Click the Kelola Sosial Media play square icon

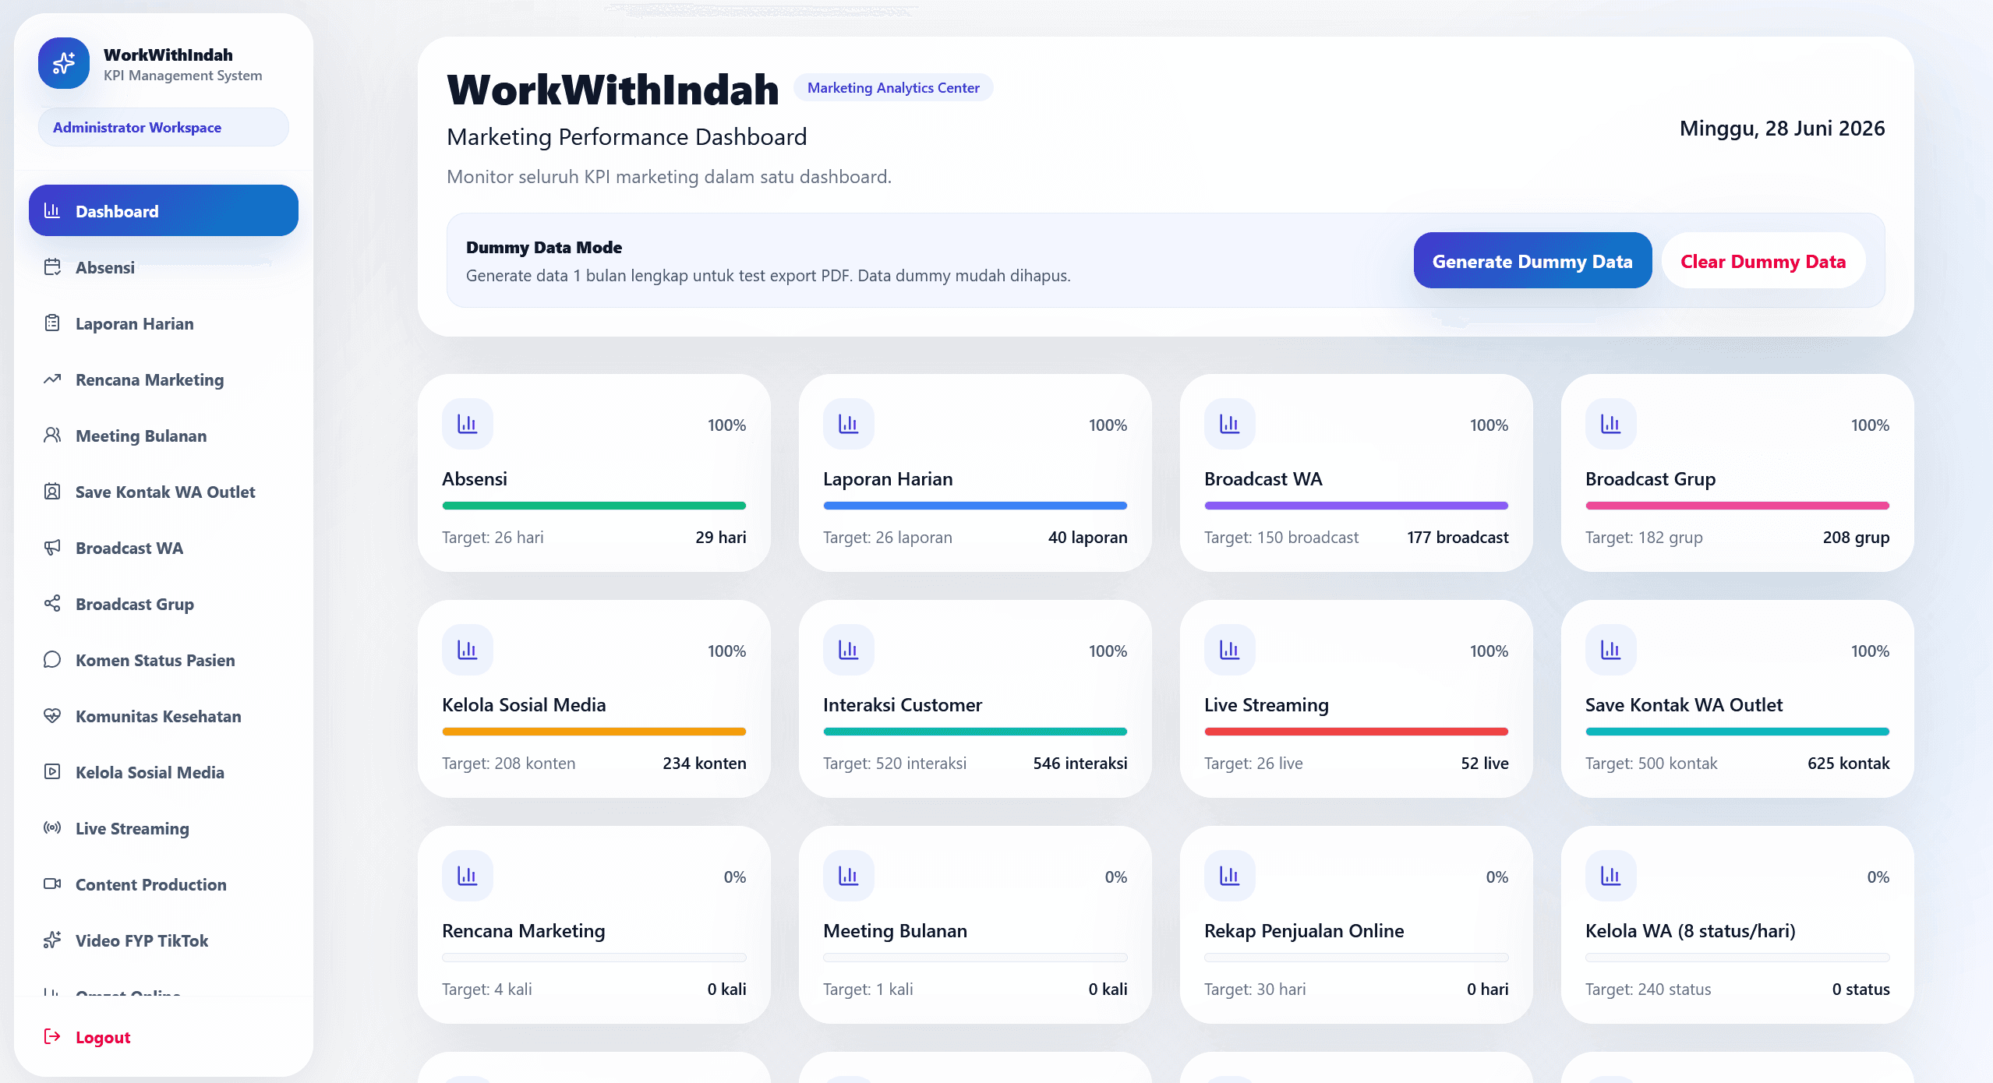(x=52, y=772)
